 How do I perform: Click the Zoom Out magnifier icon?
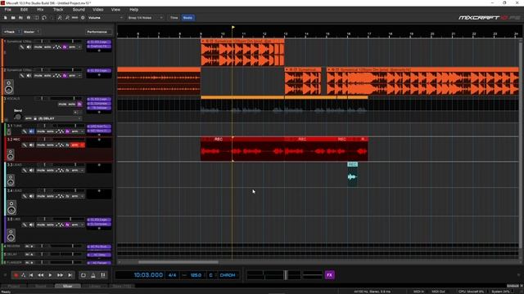(67, 18)
